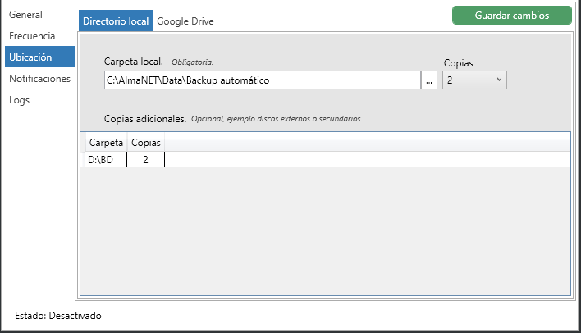Viewport: 581px width, 333px height.
Task: Click the Carpeta column header
Action: (106, 143)
